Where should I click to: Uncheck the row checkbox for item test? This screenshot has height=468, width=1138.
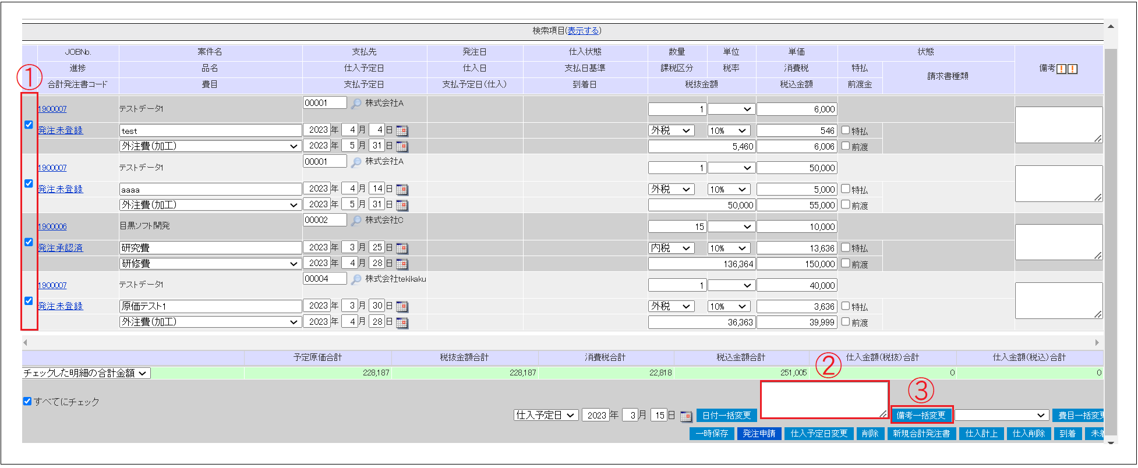(x=29, y=125)
